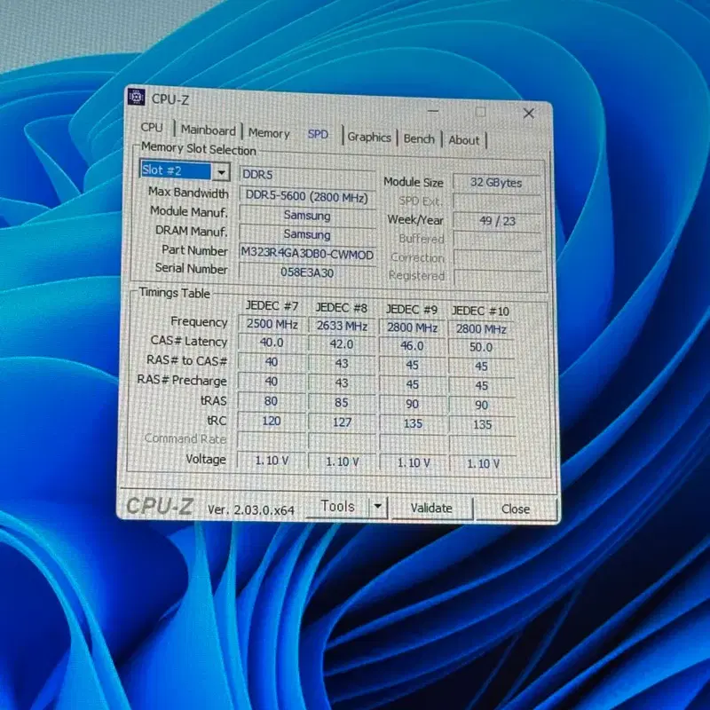Screen dimensions: 710x710
Task: Click CAS# Latency value 46.0
Action: click(x=412, y=346)
